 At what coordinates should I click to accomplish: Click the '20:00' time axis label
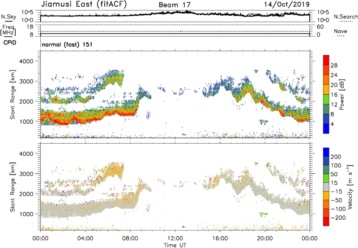[x=265, y=239]
